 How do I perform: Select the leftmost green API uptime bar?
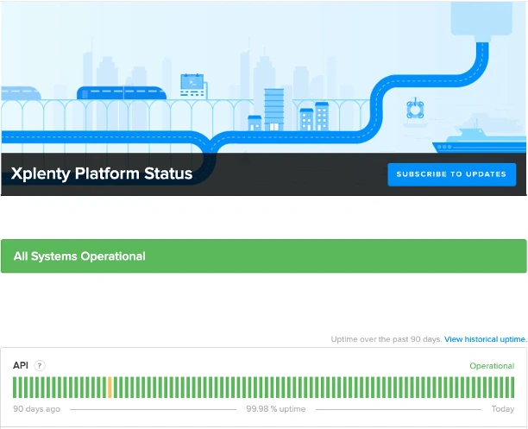(15, 388)
